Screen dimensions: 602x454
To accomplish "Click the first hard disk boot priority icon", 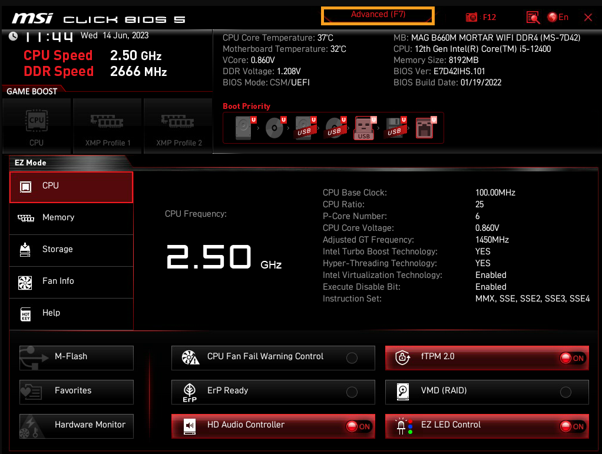I will click(x=243, y=128).
